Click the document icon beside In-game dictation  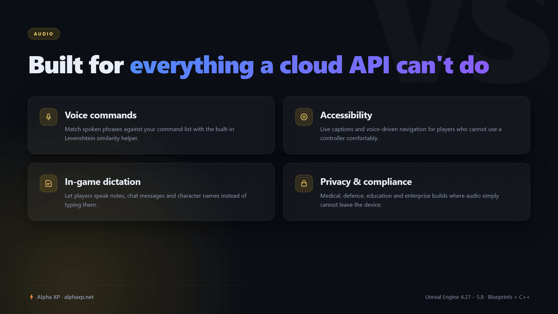(49, 183)
